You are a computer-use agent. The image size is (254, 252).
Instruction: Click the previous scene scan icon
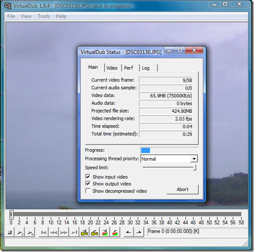click(x=105, y=232)
